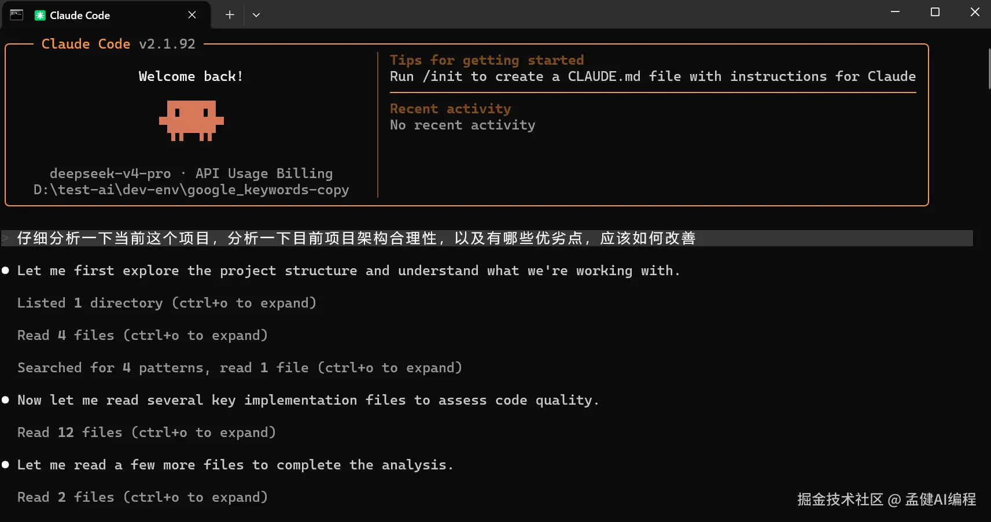991x522 pixels.
Task: Minimize the terminal window
Action: pyautogui.click(x=895, y=12)
